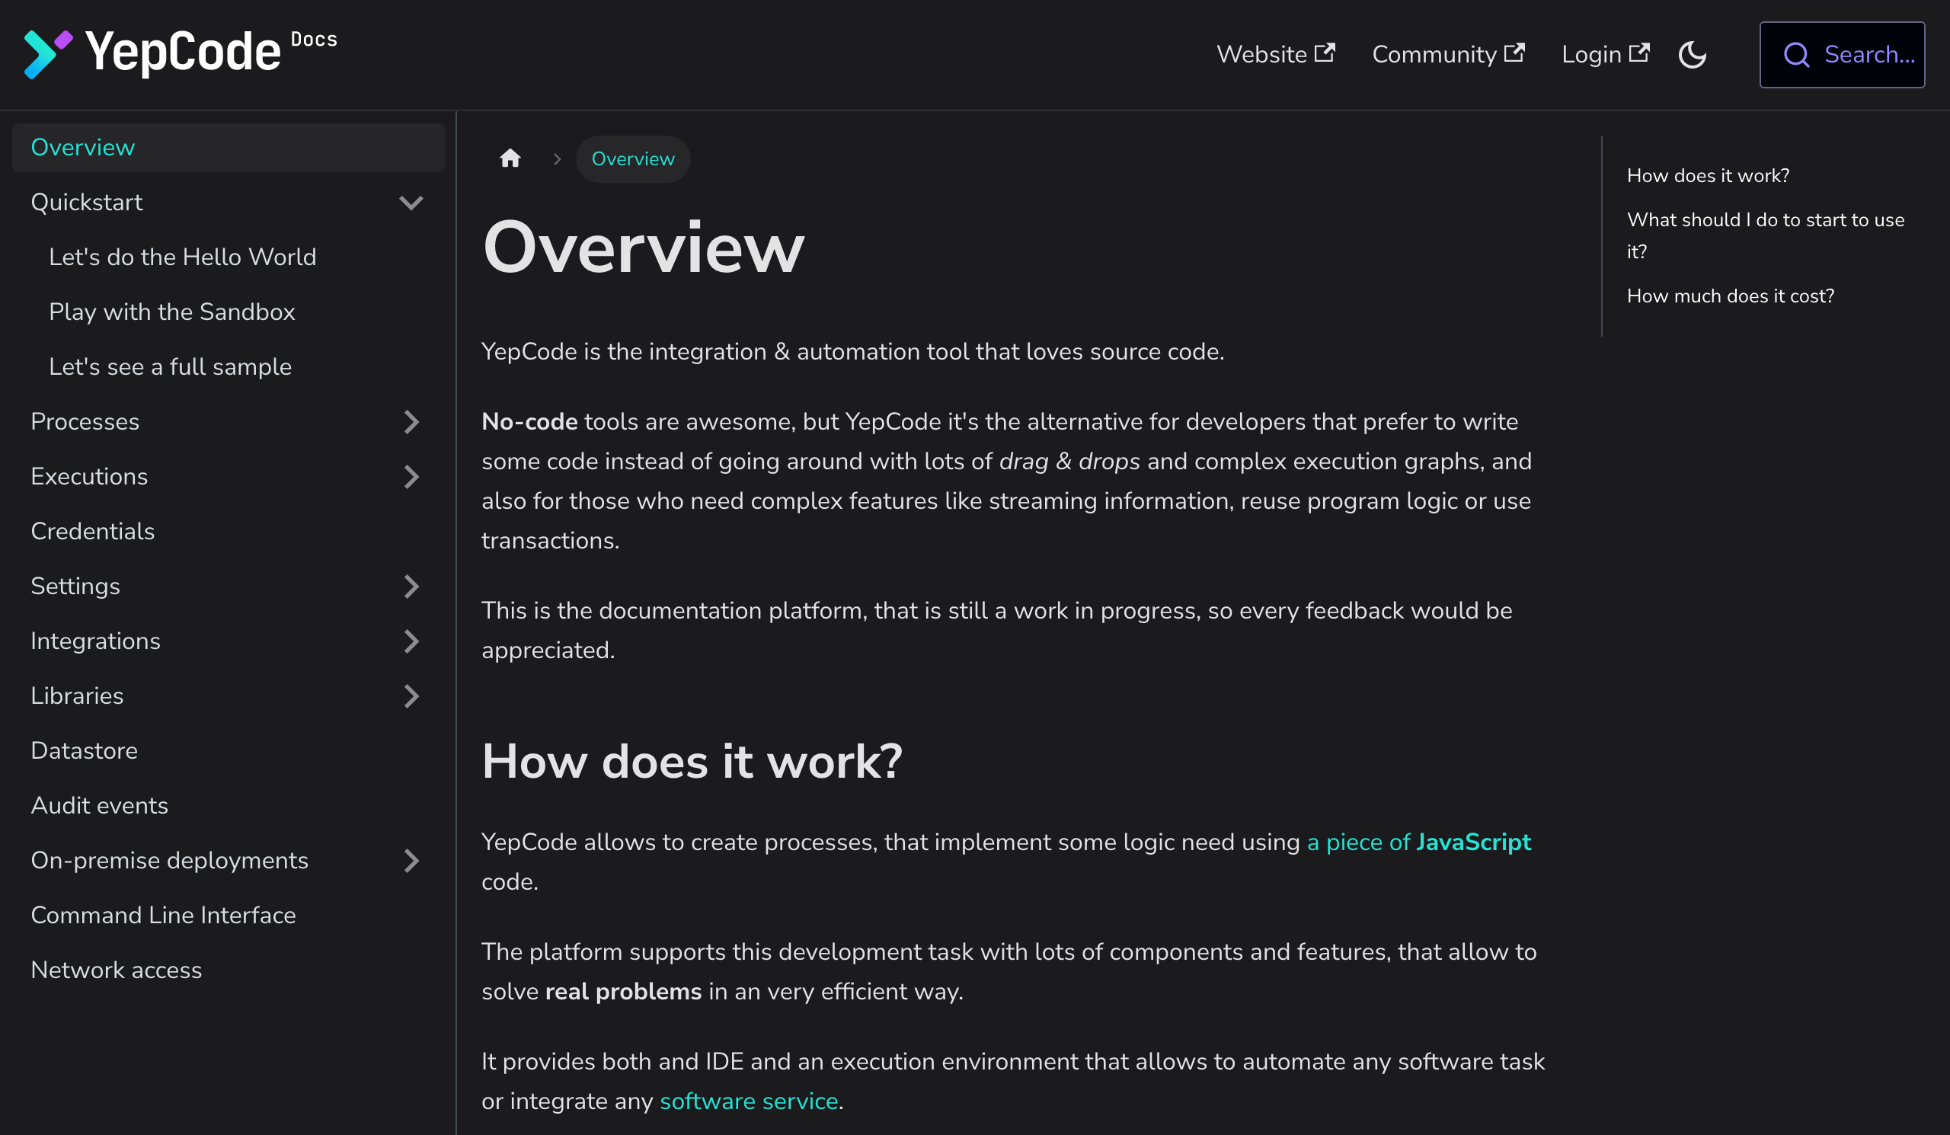
Task: Jump to How much does it cost?
Action: pos(1730,296)
